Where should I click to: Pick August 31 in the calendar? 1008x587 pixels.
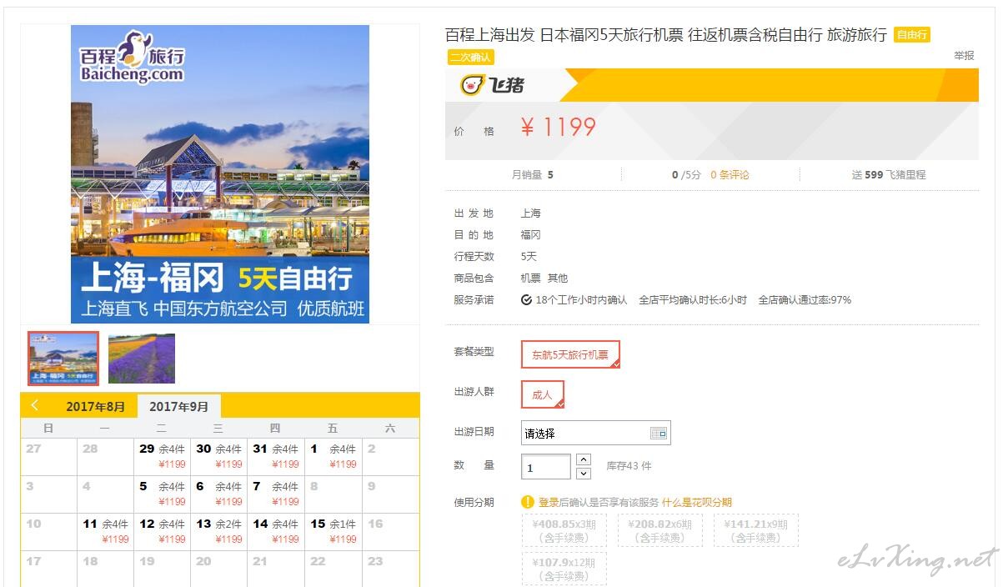pos(275,457)
